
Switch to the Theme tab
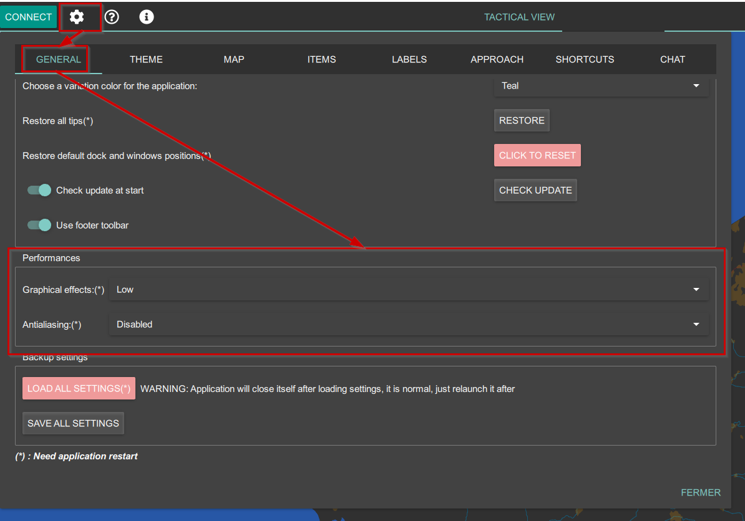pyautogui.click(x=146, y=59)
